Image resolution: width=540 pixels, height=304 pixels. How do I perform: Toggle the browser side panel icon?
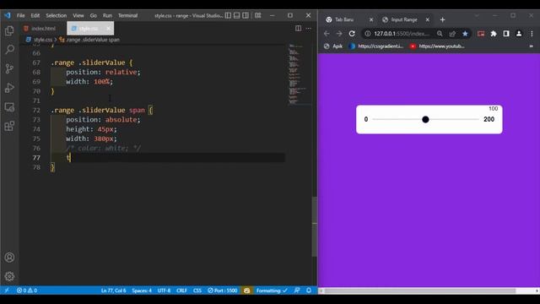(506, 34)
